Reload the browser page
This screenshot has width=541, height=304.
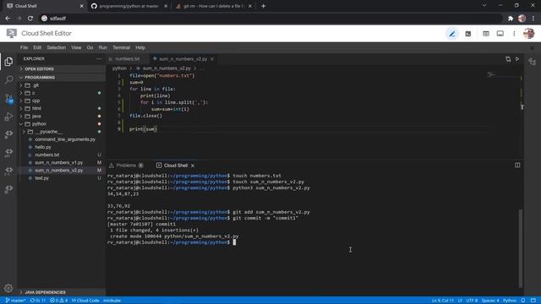click(x=30, y=19)
